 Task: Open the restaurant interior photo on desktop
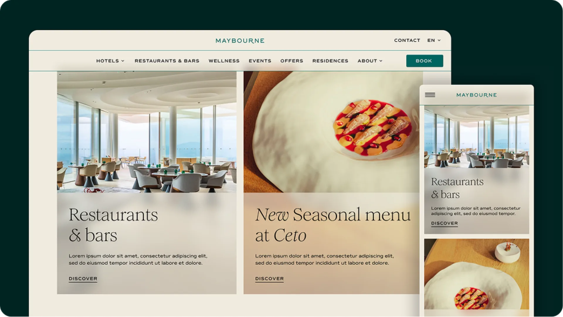point(147,132)
